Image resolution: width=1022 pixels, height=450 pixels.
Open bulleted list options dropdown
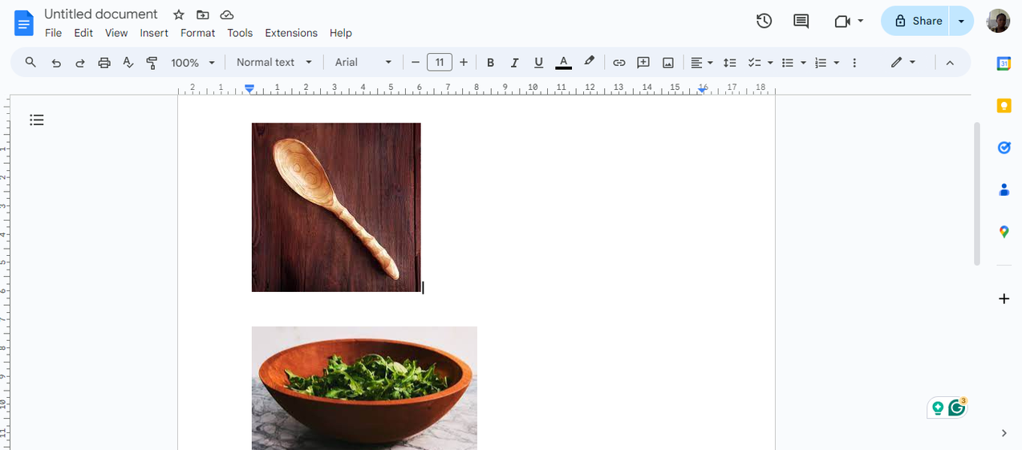(x=793, y=63)
